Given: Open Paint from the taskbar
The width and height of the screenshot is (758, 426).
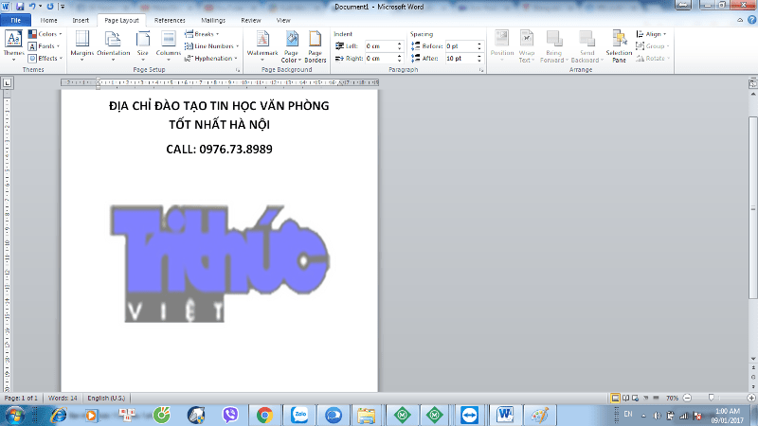Looking at the screenshot, I should [x=539, y=415].
